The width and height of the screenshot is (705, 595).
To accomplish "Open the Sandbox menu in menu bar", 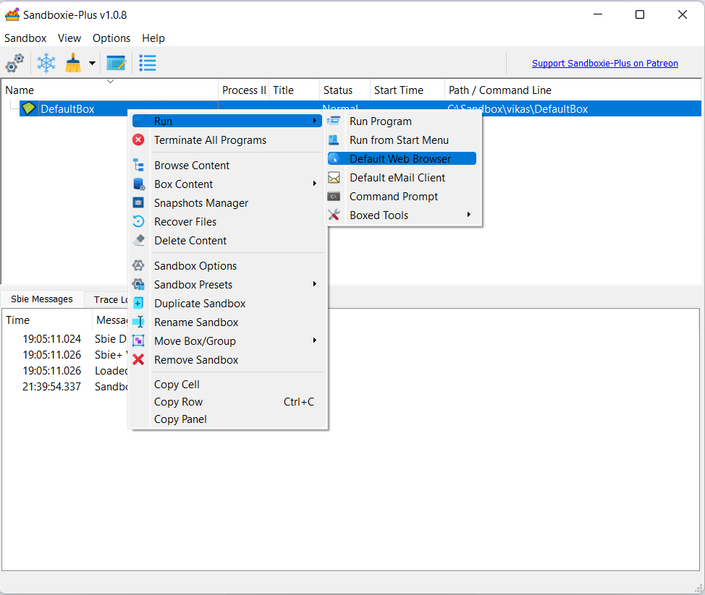I will coord(25,38).
